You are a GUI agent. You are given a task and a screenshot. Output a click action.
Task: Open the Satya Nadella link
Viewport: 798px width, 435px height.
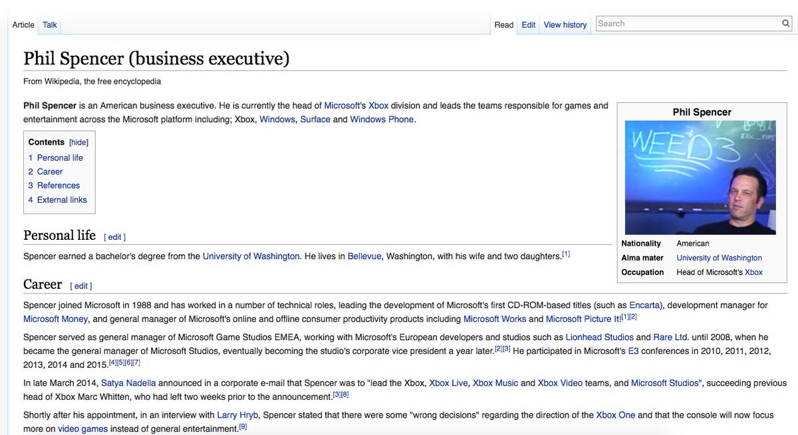[x=128, y=383]
